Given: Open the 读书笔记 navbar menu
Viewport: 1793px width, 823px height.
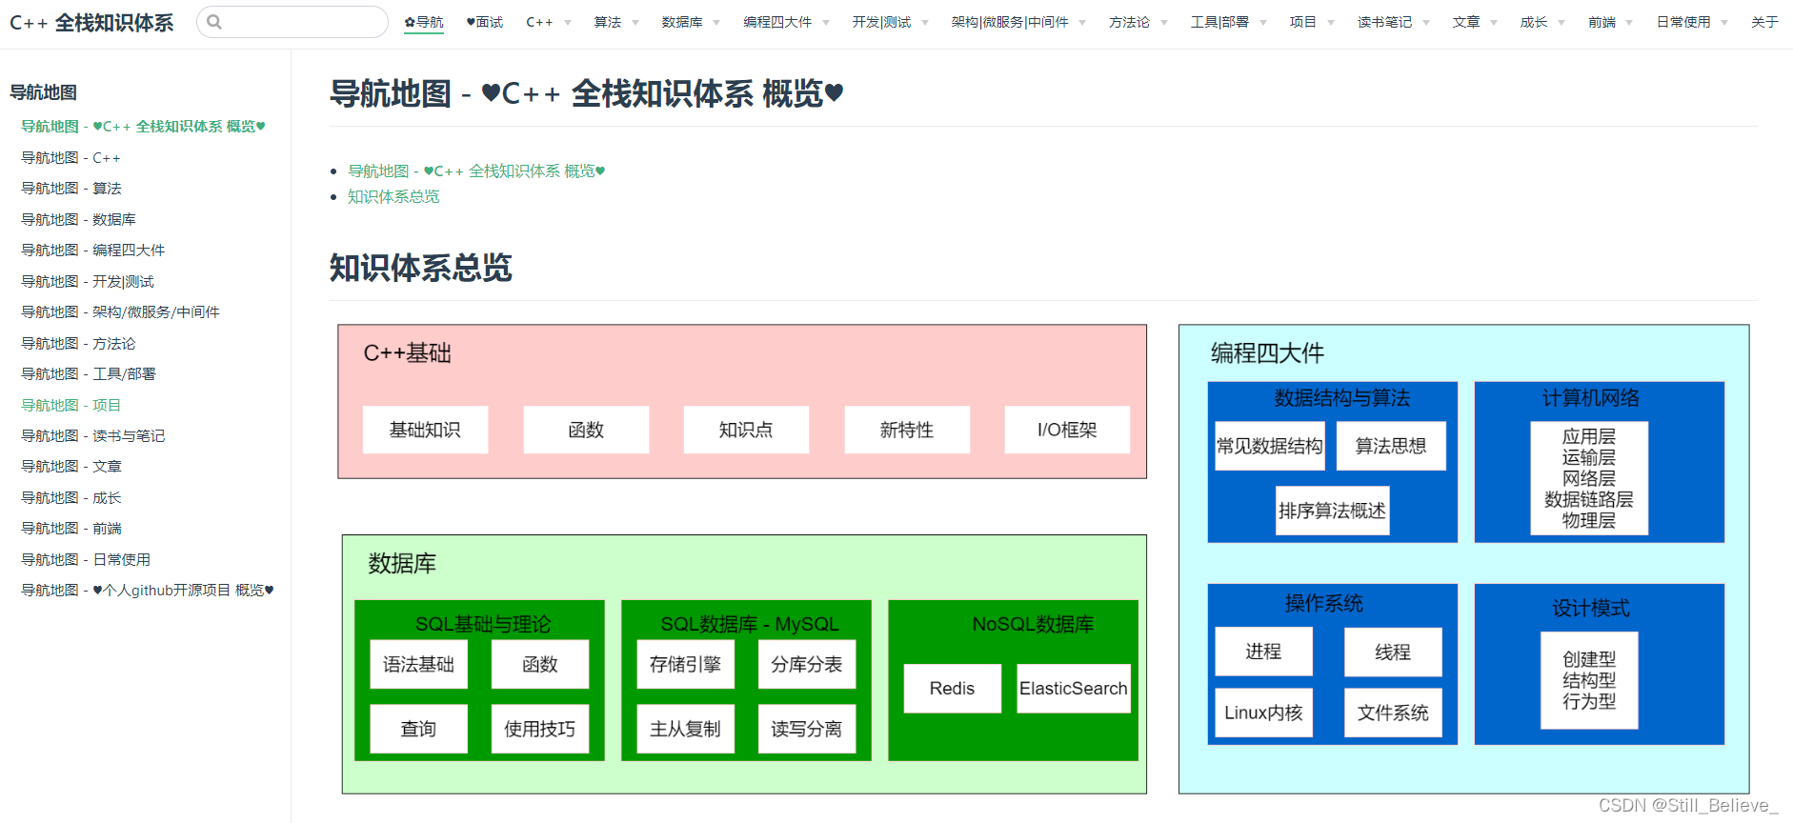Looking at the screenshot, I should (x=1394, y=22).
